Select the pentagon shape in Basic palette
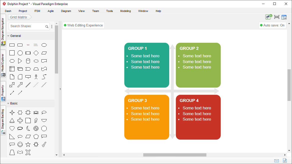Screen dimensions: 292x164 click(36, 137)
